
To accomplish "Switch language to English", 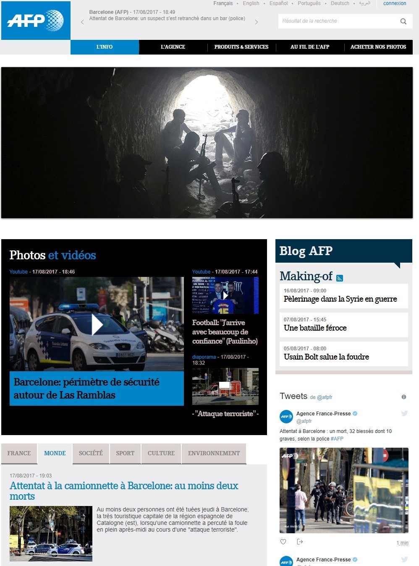I will (x=251, y=3).
